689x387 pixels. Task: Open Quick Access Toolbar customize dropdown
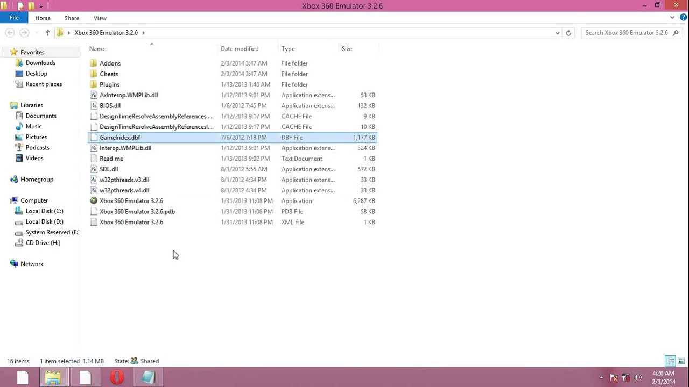click(x=41, y=6)
